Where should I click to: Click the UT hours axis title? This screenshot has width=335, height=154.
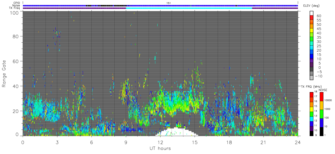pos(160,148)
